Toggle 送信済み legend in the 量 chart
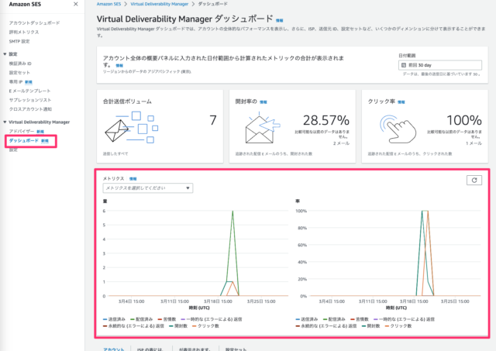496x351 pixels. (114, 319)
